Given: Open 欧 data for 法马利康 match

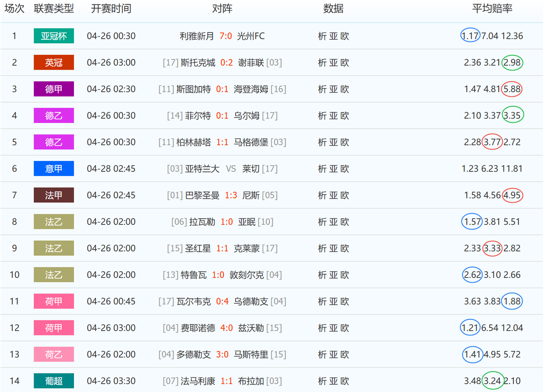Looking at the screenshot, I should [345, 381].
